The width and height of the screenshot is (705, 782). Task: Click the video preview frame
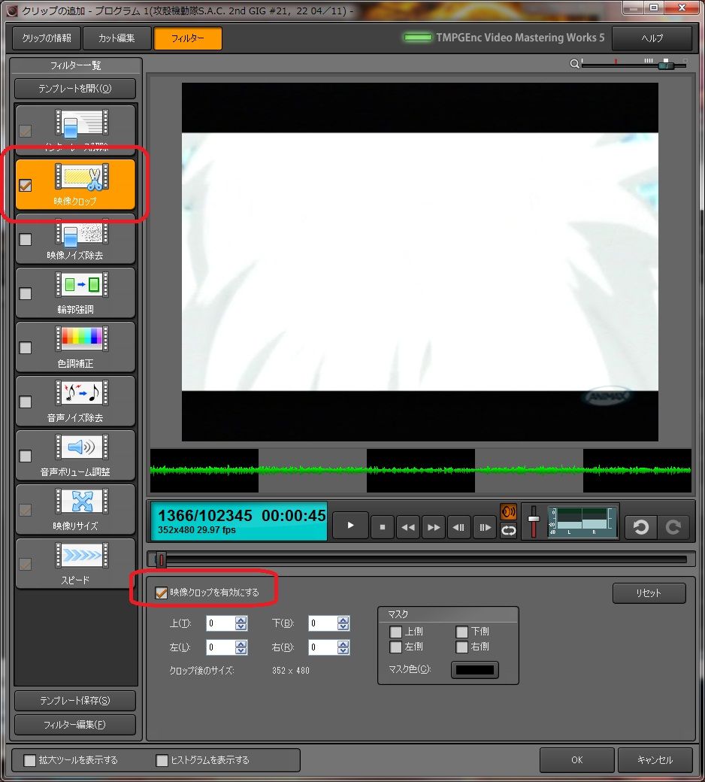click(x=420, y=262)
